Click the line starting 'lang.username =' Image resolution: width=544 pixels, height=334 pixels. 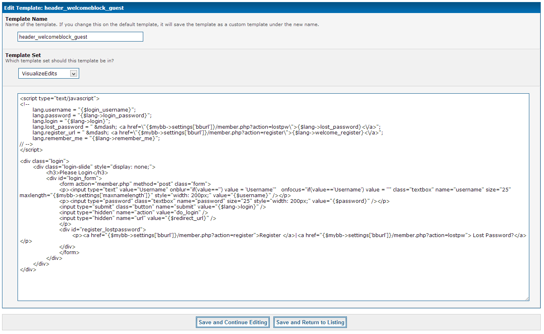[84, 110]
